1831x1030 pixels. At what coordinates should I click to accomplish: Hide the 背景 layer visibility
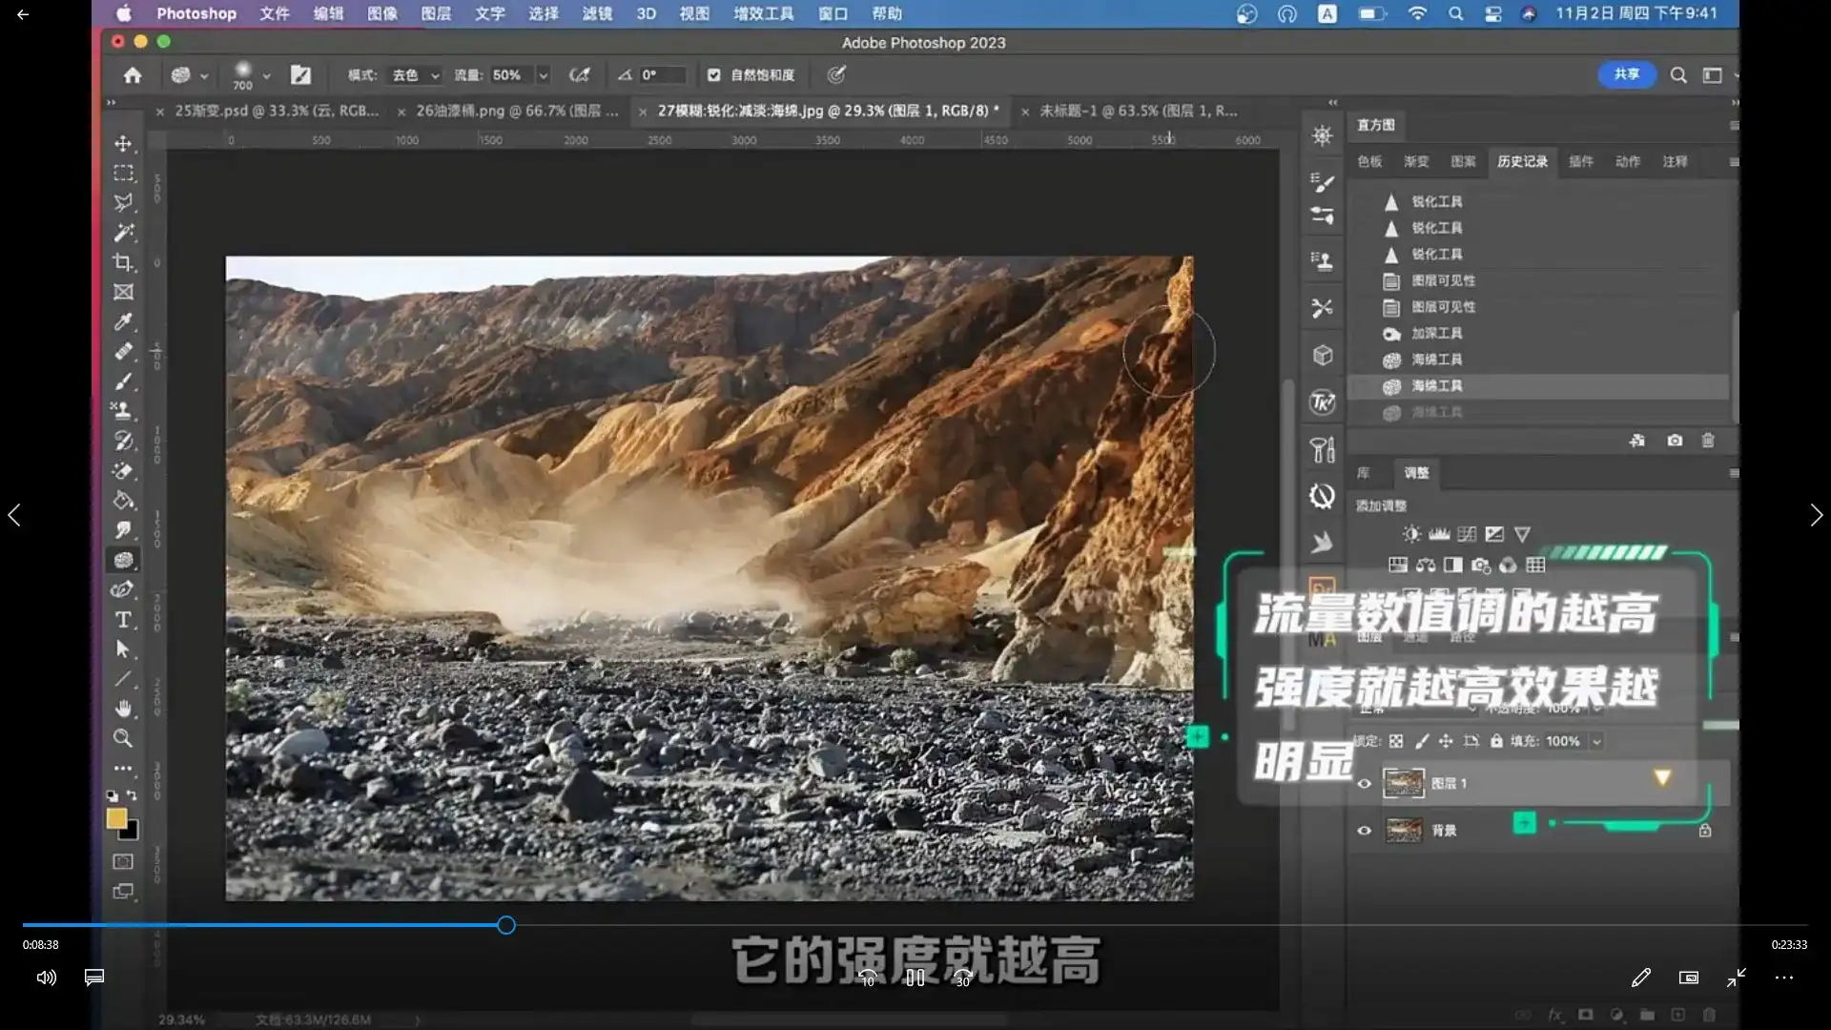tap(1365, 830)
